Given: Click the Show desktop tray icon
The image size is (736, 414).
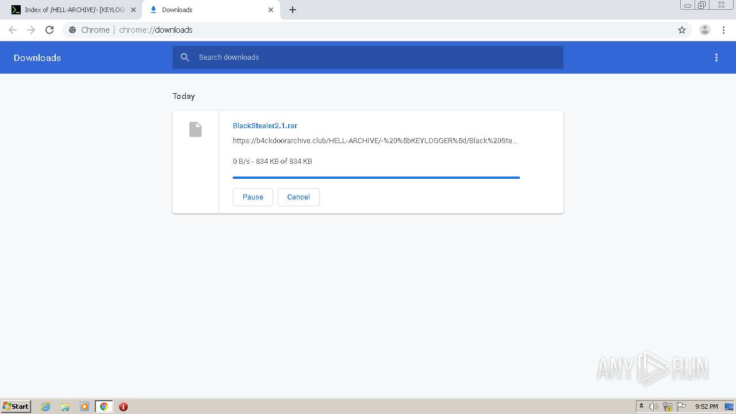Looking at the screenshot, I should point(729,407).
